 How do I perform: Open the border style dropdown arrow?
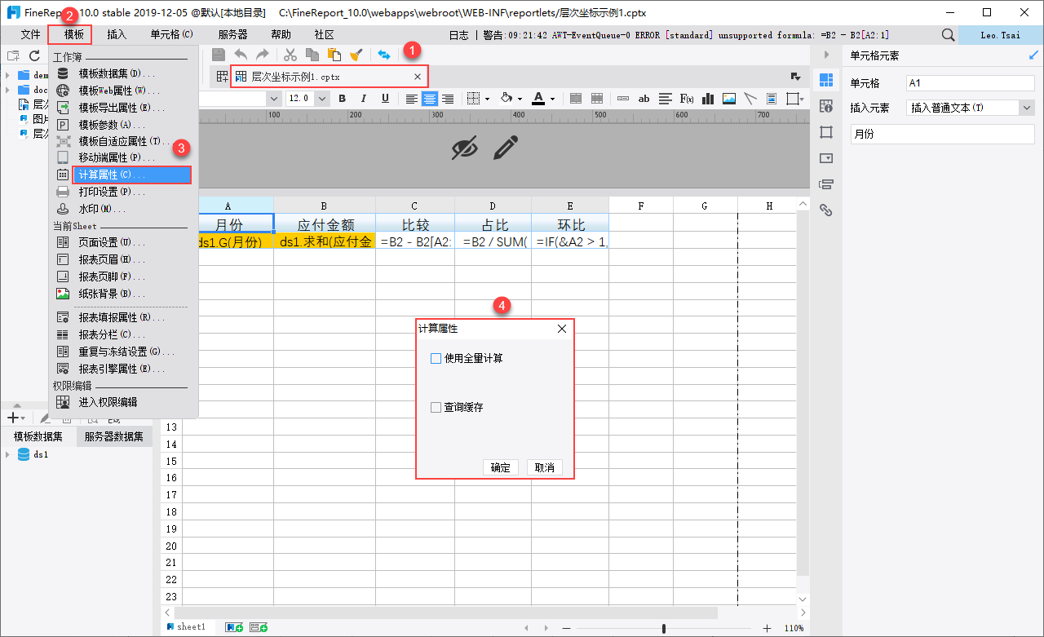coord(487,99)
